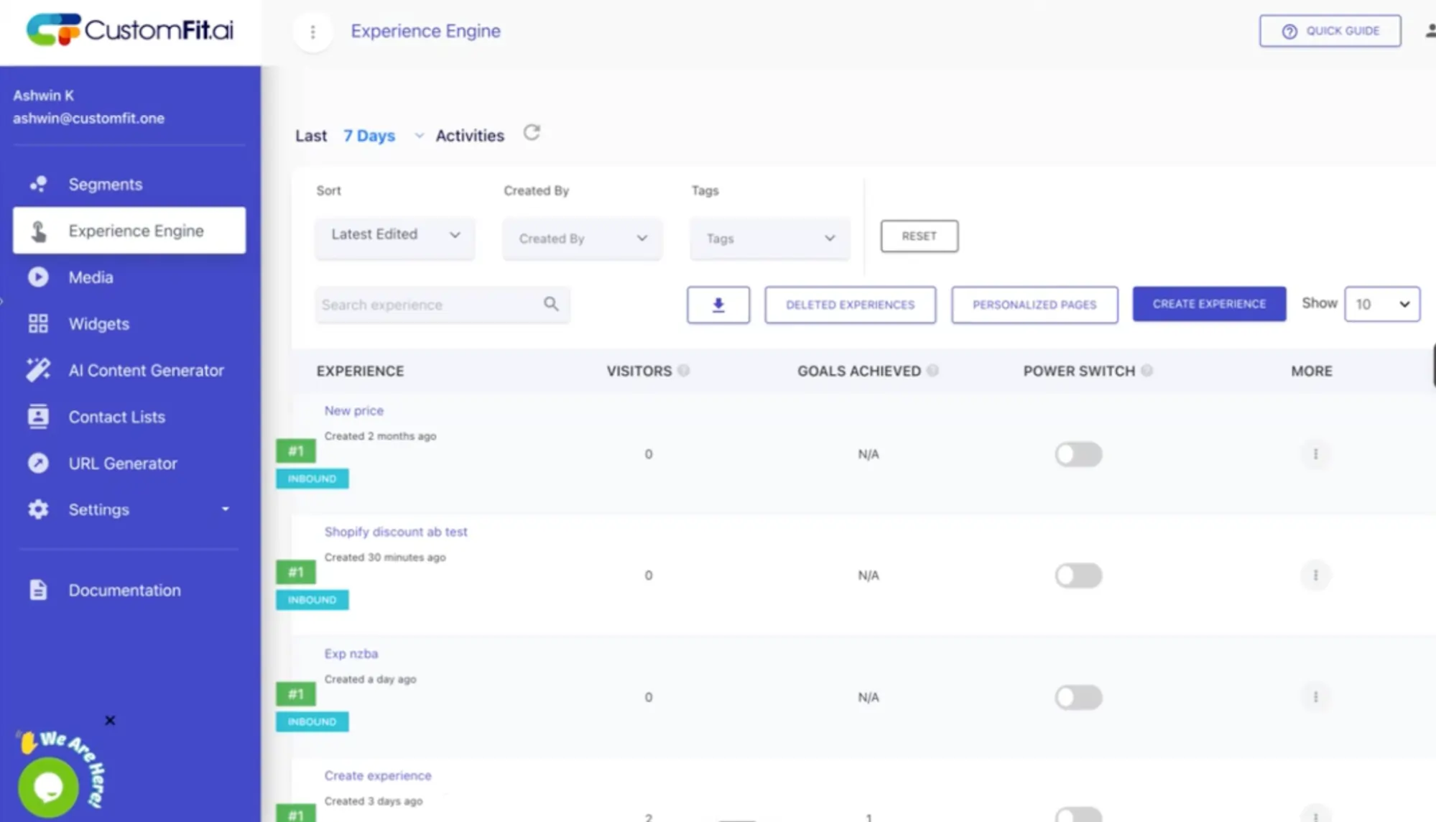Click the Reset filters button
The image size is (1436, 822).
click(919, 236)
